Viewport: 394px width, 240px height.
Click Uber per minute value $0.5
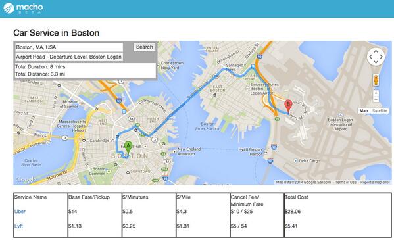(x=128, y=212)
